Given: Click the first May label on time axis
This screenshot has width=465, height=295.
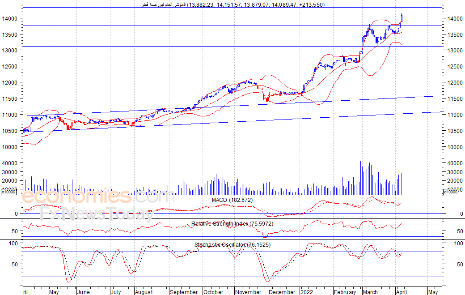Looking at the screenshot, I should click(x=54, y=292).
